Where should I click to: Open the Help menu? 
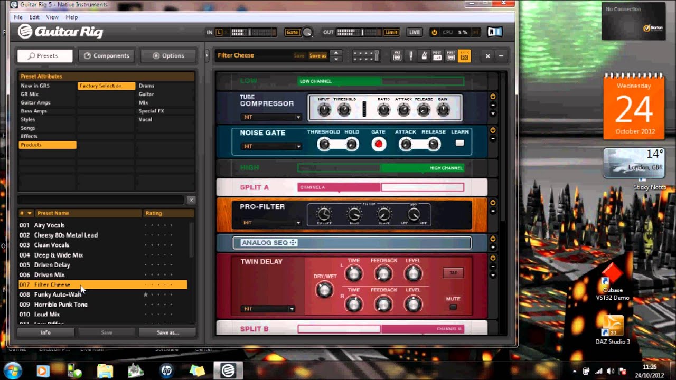tap(72, 17)
